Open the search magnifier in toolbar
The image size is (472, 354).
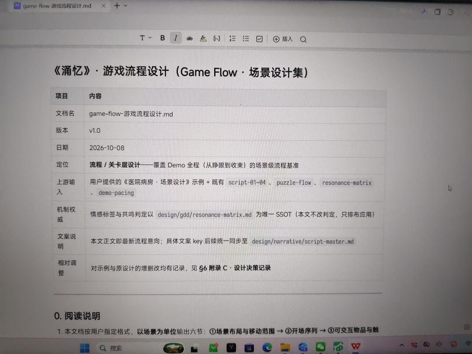(x=303, y=39)
